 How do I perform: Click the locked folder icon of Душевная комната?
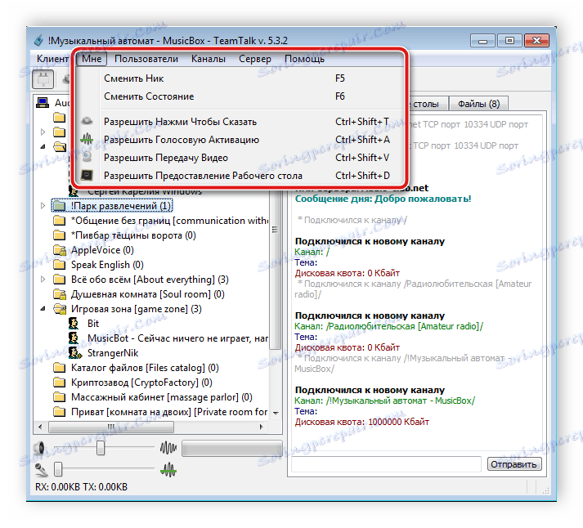[60, 294]
